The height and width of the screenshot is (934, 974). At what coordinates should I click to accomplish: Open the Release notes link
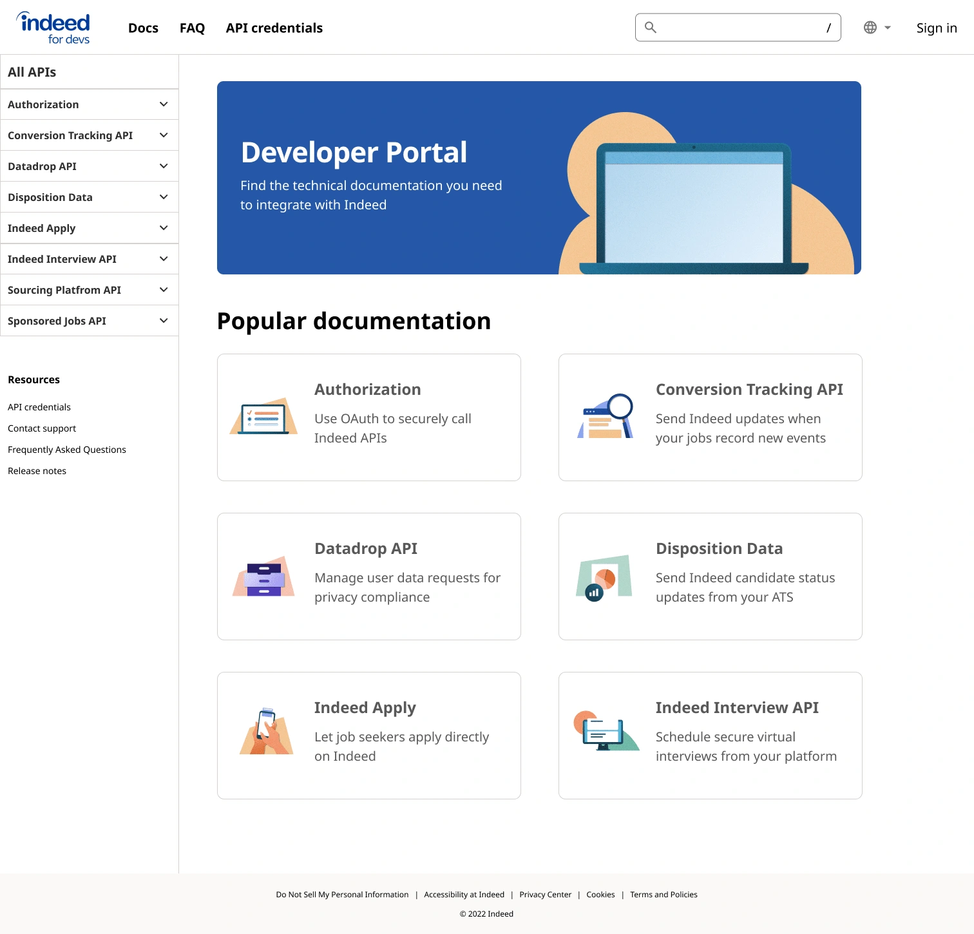click(37, 471)
